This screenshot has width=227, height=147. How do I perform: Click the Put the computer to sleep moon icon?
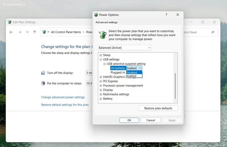(x=43, y=83)
